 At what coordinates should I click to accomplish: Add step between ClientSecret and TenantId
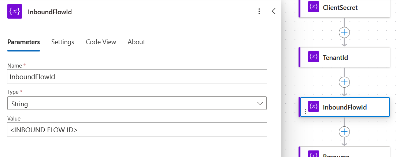pyautogui.click(x=344, y=32)
